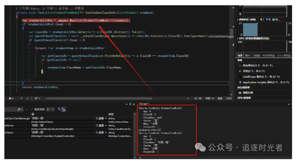Viewport: 296px width, 160px height.
Task: Pin the watch panel with pushpin icon
Action: click(130, 104)
